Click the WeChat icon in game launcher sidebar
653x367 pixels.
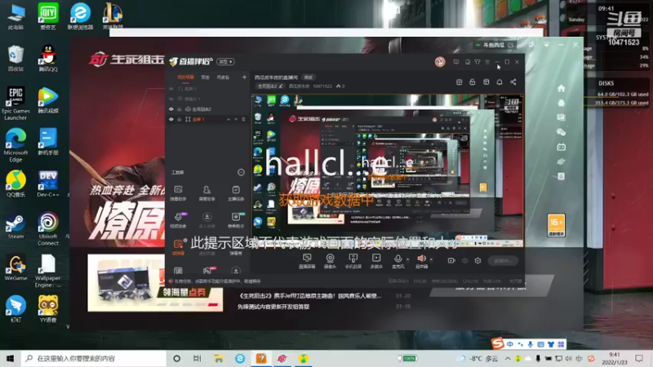[x=561, y=132]
